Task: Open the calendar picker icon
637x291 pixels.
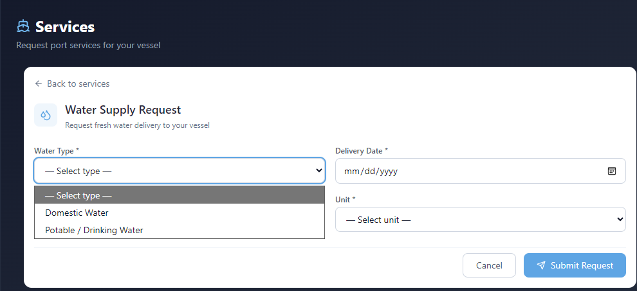Action: click(x=612, y=171)
